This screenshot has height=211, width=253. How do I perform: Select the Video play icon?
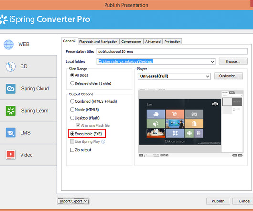tap(11, 155)
